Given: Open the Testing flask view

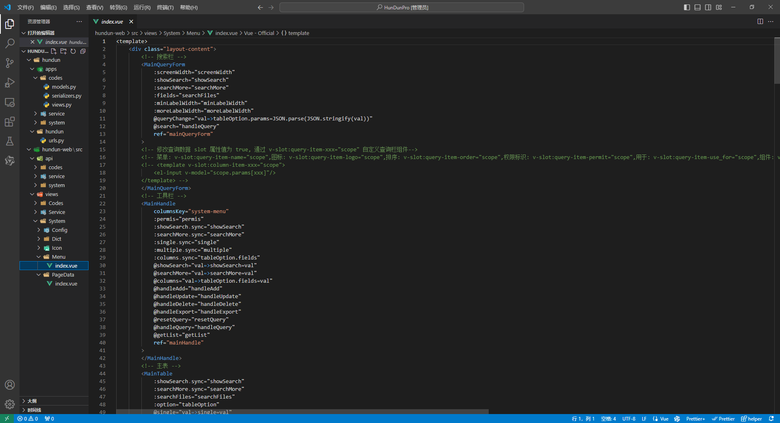Looking at the screenshot, I should point(10,141).
